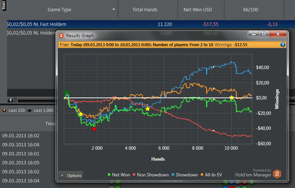Click the blue help icon in filter bar

coord(283,45)
